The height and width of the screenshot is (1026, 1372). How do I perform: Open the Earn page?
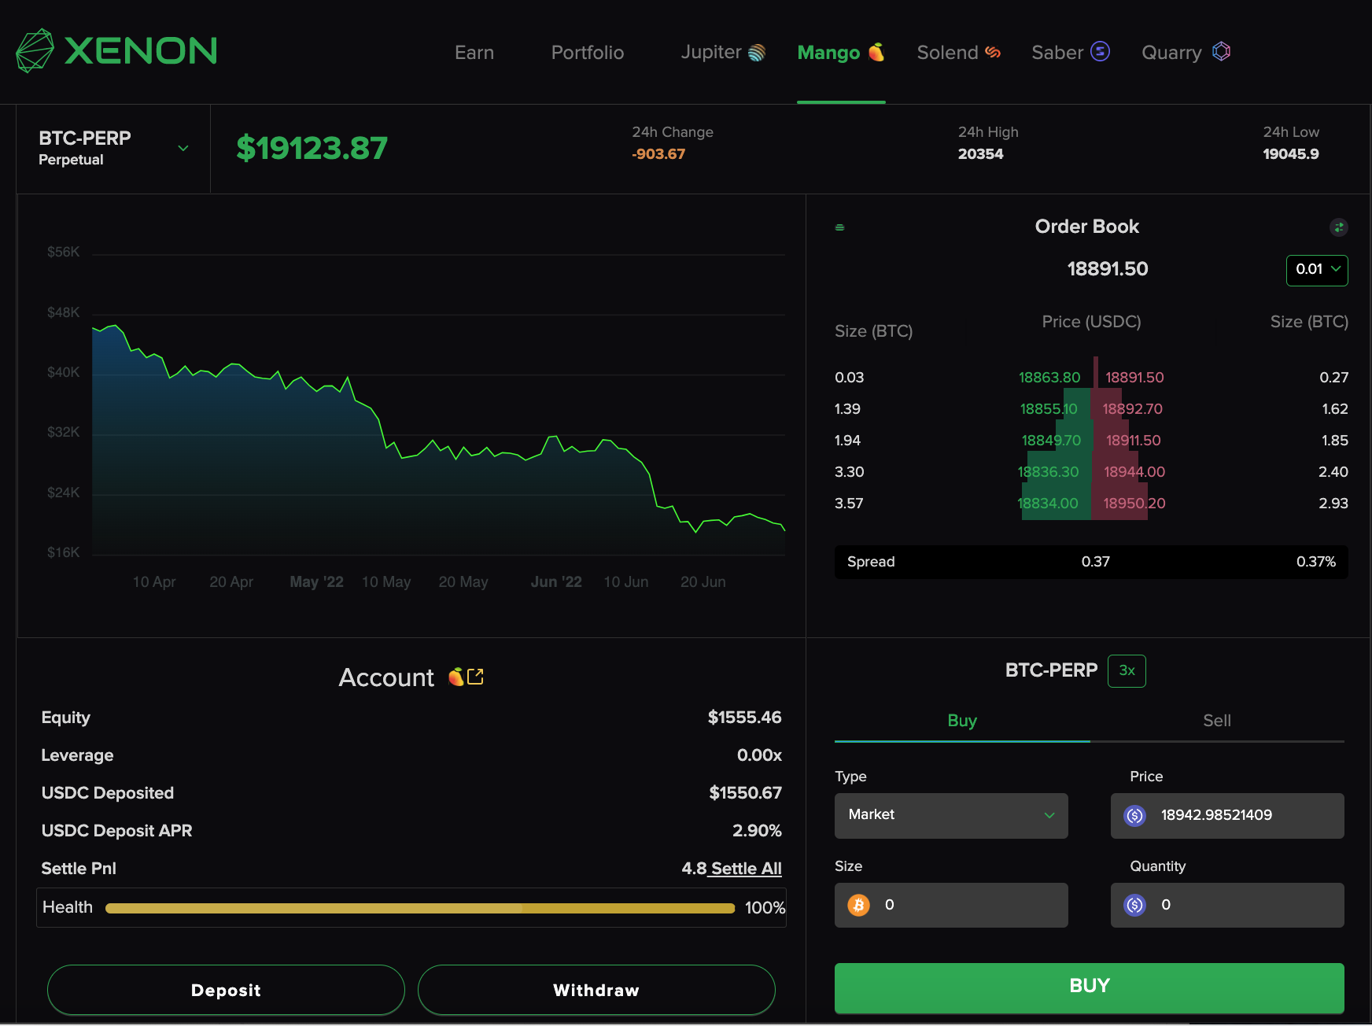coord(474,53)
